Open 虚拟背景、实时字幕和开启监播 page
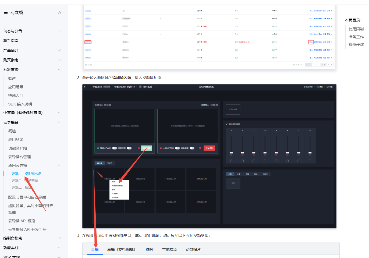Image resolution: width=369 pixels, height=258 pixels. (x=31, y=209)
